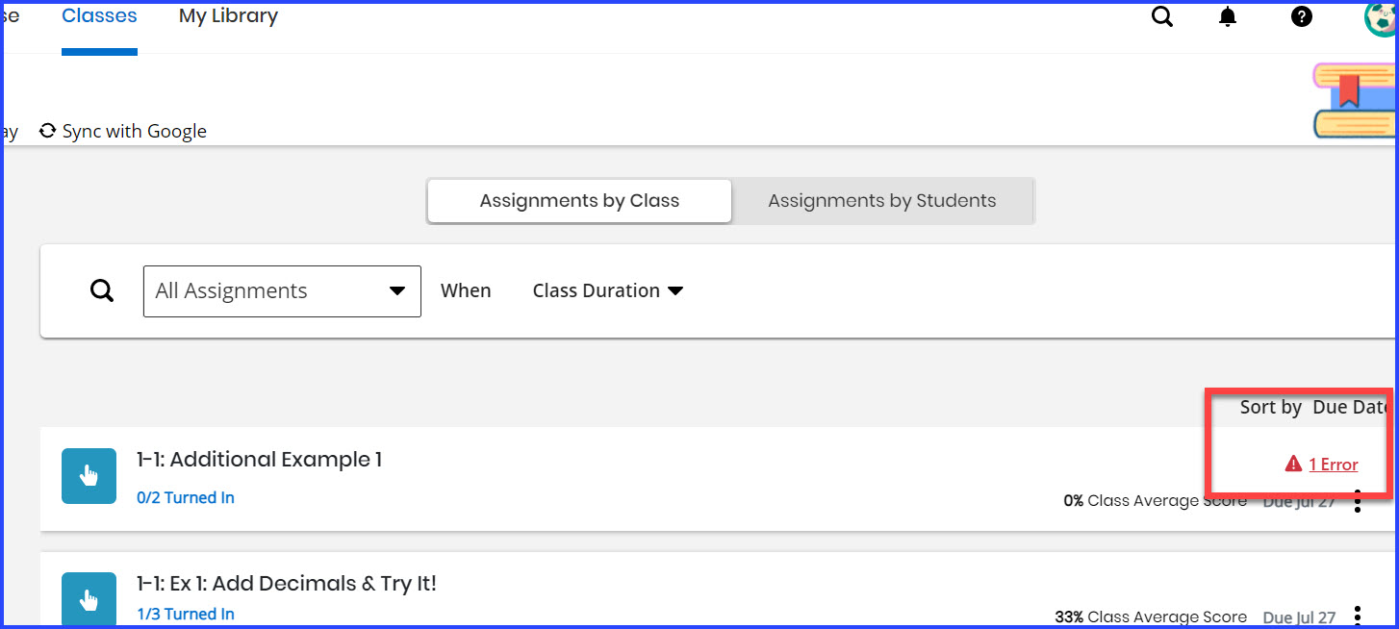This screenshot has height=629, width=1399.
Task: Expand the All Assignments dropdown
Action: (x=281, y=290)
